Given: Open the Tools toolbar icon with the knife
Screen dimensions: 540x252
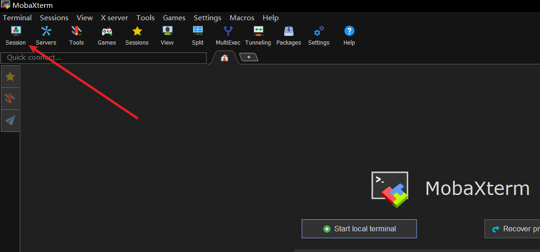Looking at the screenshot, I should (x=76, y=36).
